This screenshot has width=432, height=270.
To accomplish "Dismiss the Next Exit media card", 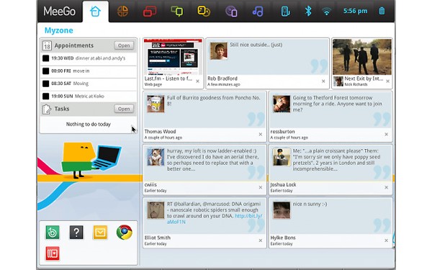I will pos(387,81).
